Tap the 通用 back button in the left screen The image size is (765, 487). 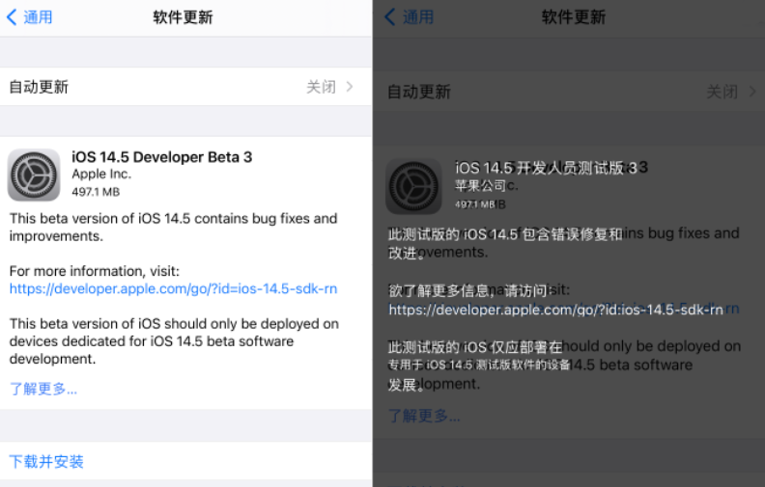[29, 17]
